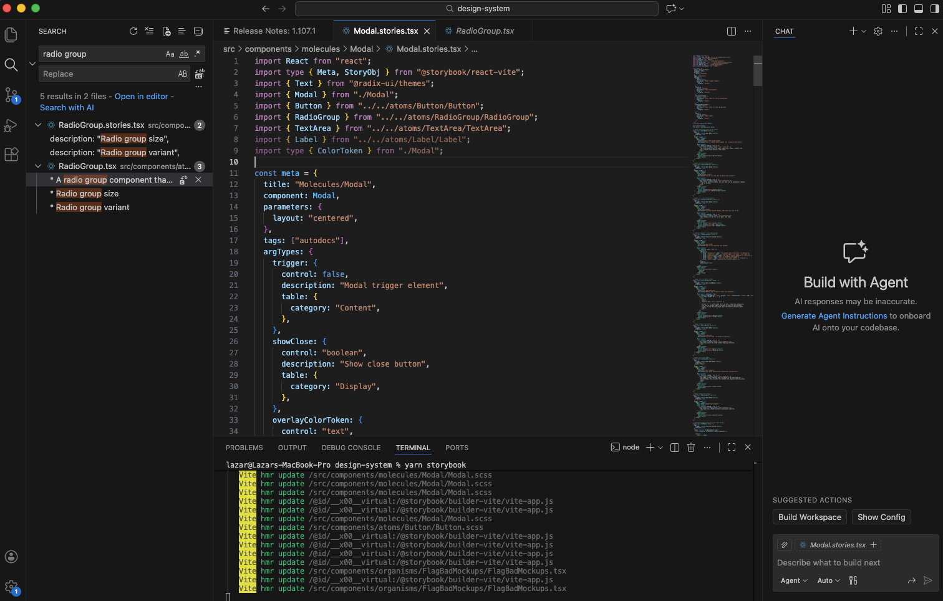Refresh the search results
The height and width of the screenshot is (601, 943).
[133, 31]
